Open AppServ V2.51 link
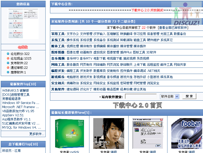 [13, 115]
